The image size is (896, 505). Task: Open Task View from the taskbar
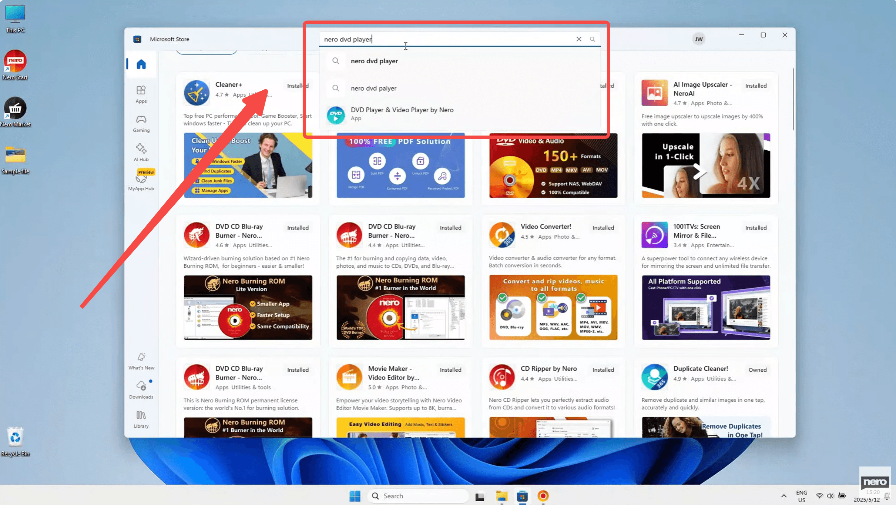pyautogui.click(x=480, y=496)
